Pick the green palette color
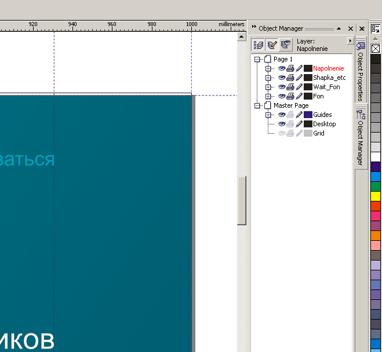 (x=376, y=186)
